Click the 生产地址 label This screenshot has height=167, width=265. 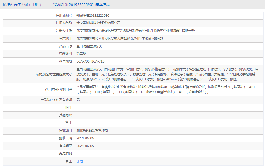[x=65, y=38]
